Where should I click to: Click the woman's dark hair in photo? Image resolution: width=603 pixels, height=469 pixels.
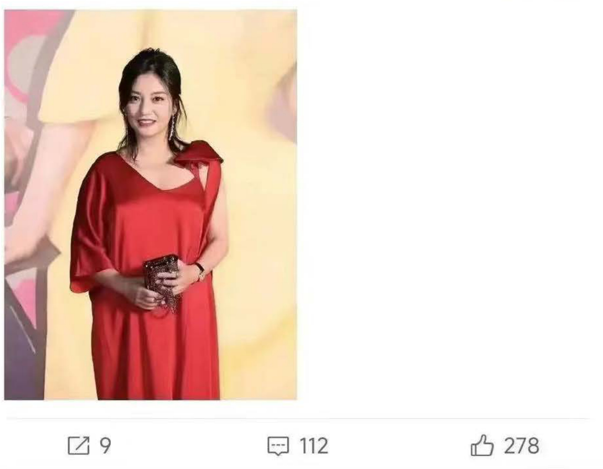coord(152,69)
